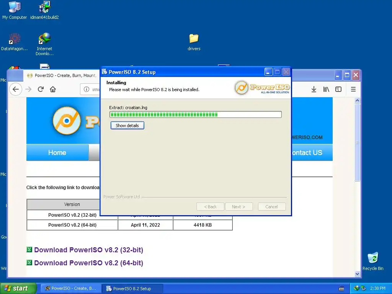Download PowerISO v8.2 (32-bit) link
The height and width of the screenshot is (294, 392).
(x=89, y=250)
